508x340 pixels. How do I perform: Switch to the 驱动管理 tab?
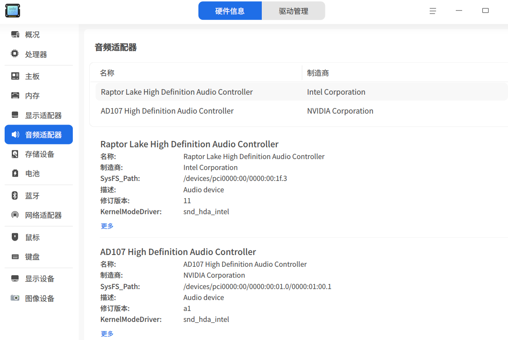(x=293, y=11)
